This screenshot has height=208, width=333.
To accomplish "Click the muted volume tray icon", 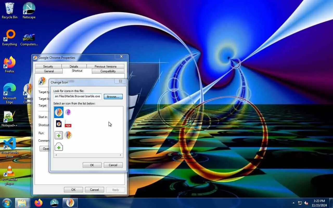I will [x=306, y=203].
